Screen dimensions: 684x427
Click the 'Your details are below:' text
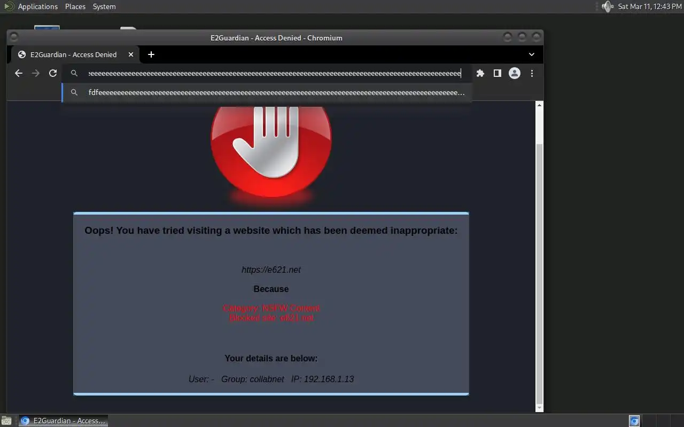point(271,358)
